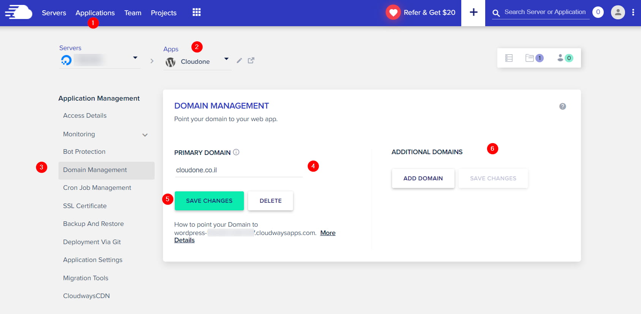Open the application in new tab icon
This screenshot has width=641, height=314.
coord(251,60)
